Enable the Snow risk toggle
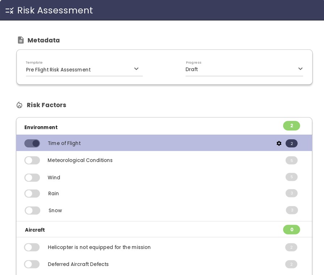This screenshot has width=324, height=275. point(33,210)
